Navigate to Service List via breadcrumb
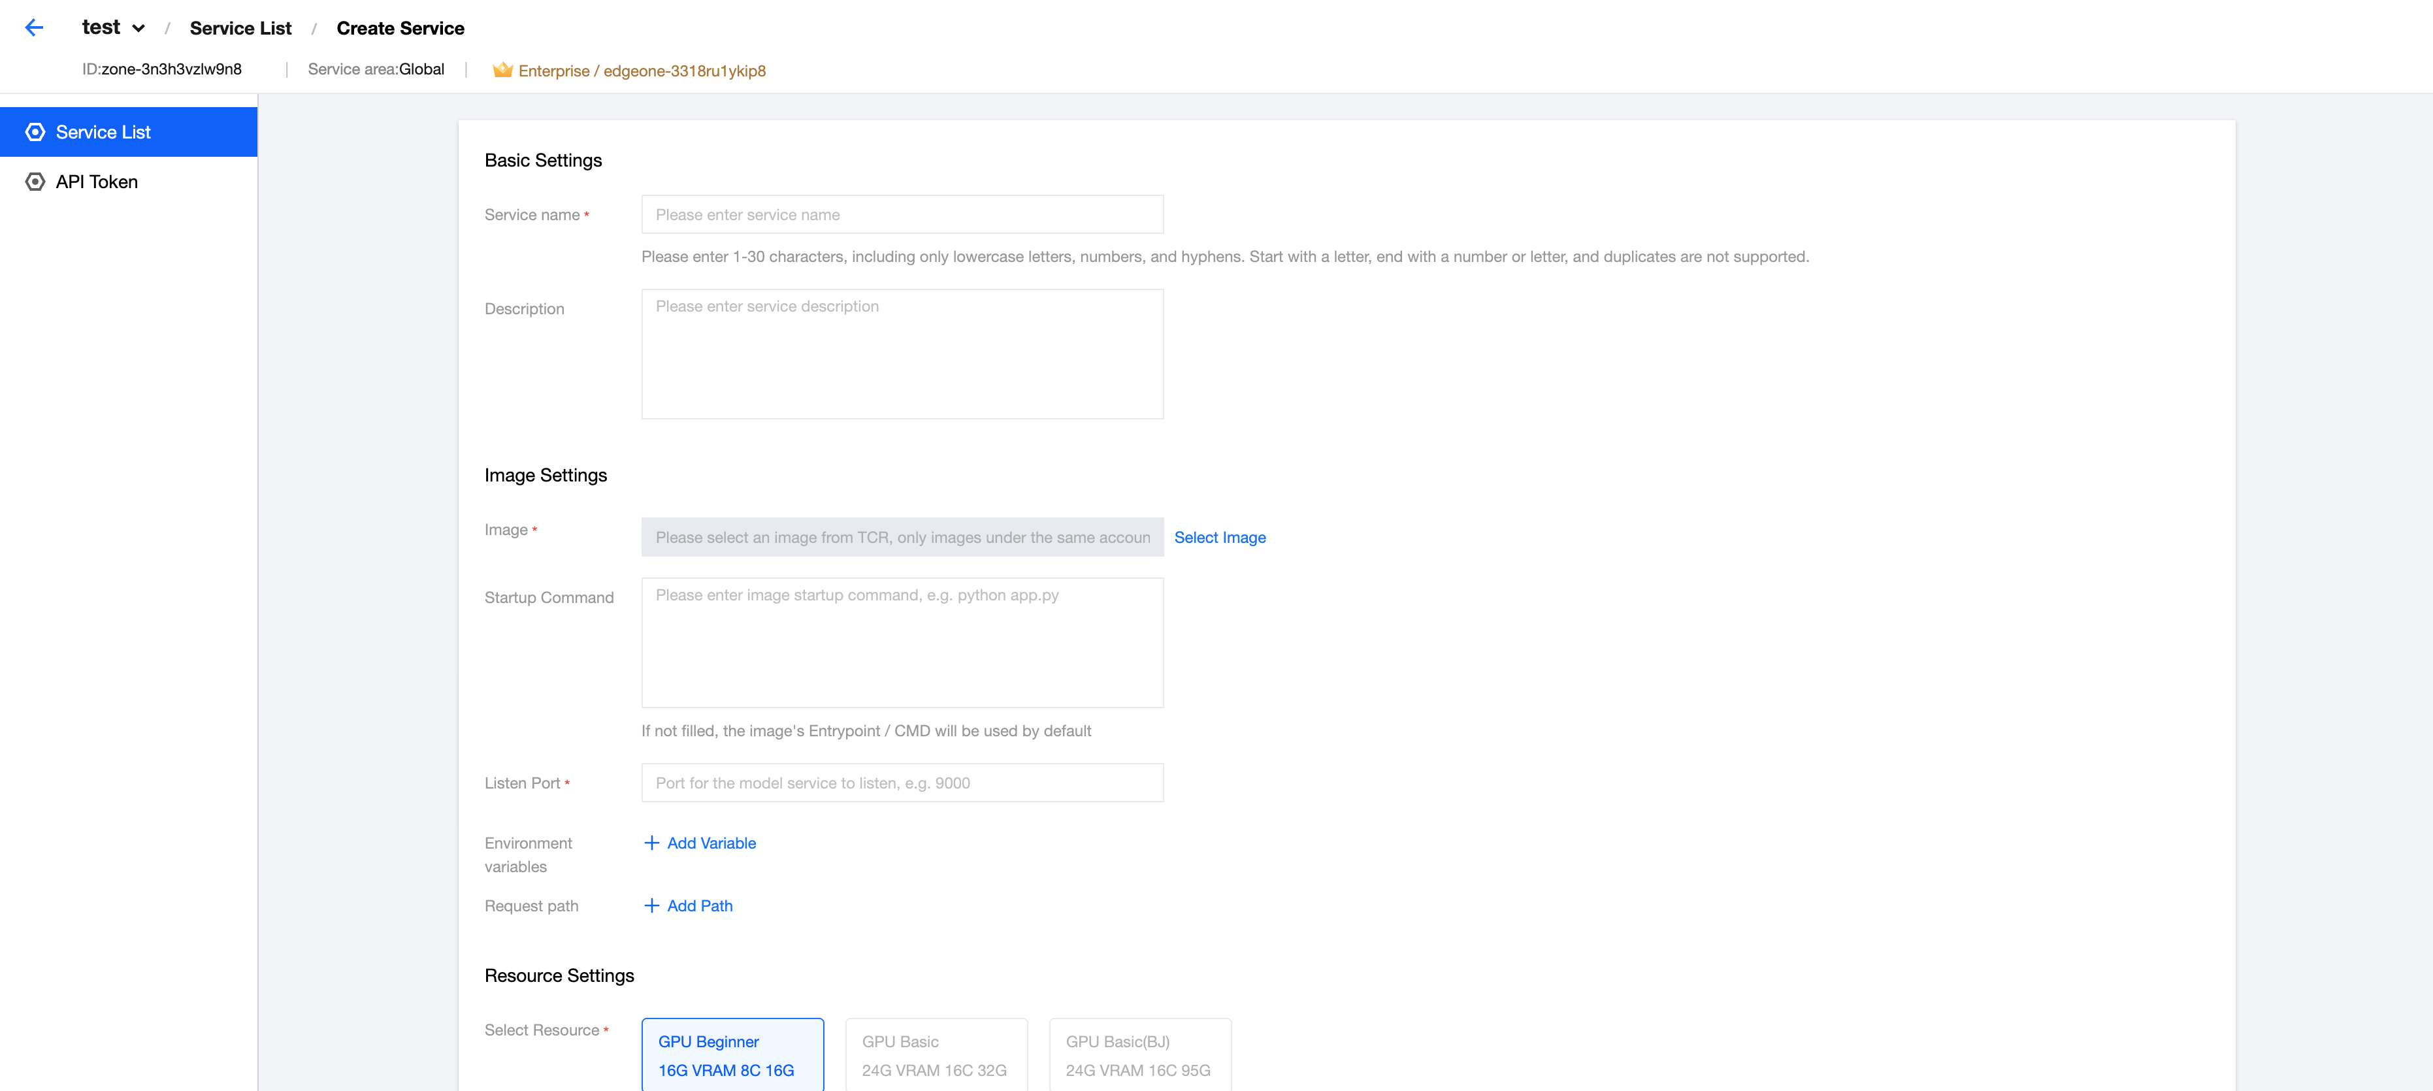The height and width of the screenshot is (1091, 2433). pos(240,27)
